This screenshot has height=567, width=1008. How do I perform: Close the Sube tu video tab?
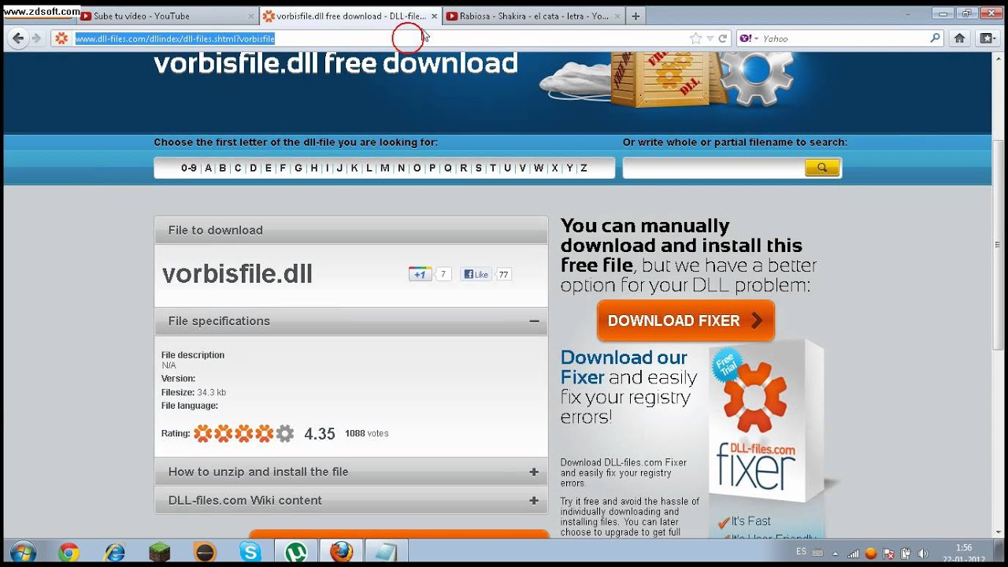tap(251, 16)
